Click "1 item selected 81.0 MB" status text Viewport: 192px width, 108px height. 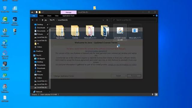(48, 94)
